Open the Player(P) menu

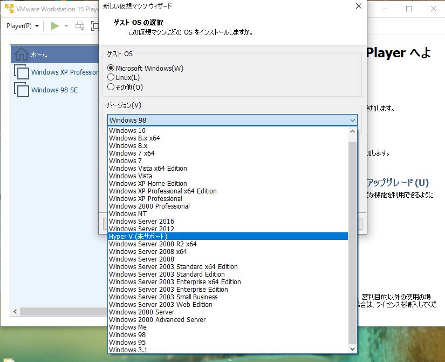(x=20, y=25)
